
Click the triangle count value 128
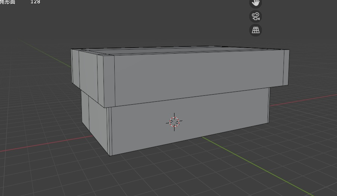pos(35,2)
